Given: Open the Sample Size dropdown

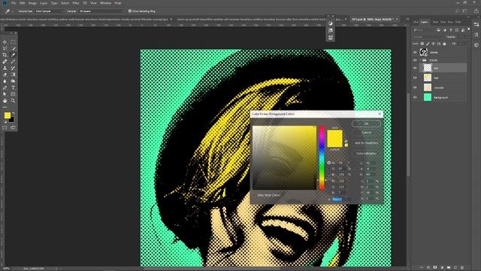Looking at the screenshot, I should 49,11.
